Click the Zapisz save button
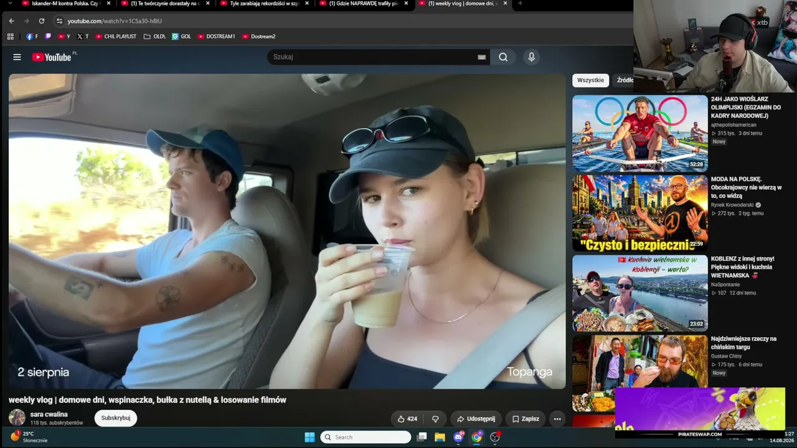 coord(526,419)
